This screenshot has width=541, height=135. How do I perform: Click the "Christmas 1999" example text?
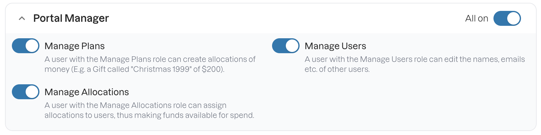click(x=162, y=69)
